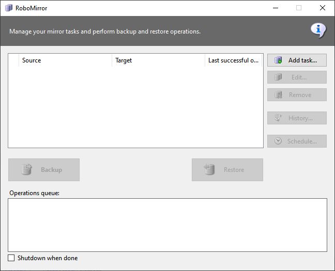Click the blue info speech bubble icon
This screenshot has width=335, height=271.
pos(318,30)
